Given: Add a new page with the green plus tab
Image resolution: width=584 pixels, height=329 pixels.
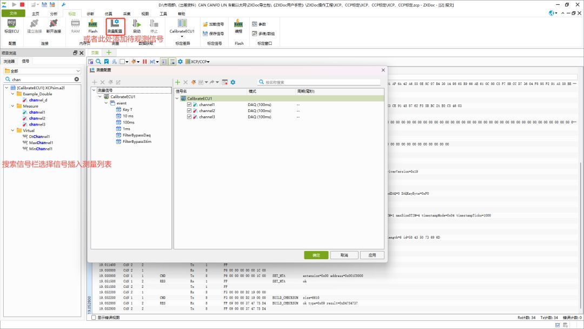Looking at the screenshot, I should [x=109, y=52].
